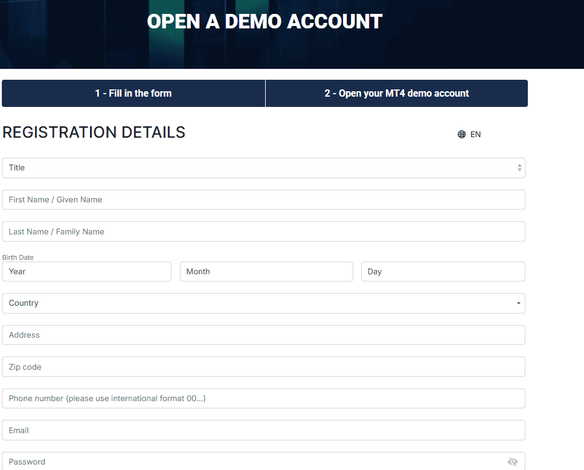Select the "1 - Fill in the form" tab
Screen dimensions: 584x470
click(133, 93)
